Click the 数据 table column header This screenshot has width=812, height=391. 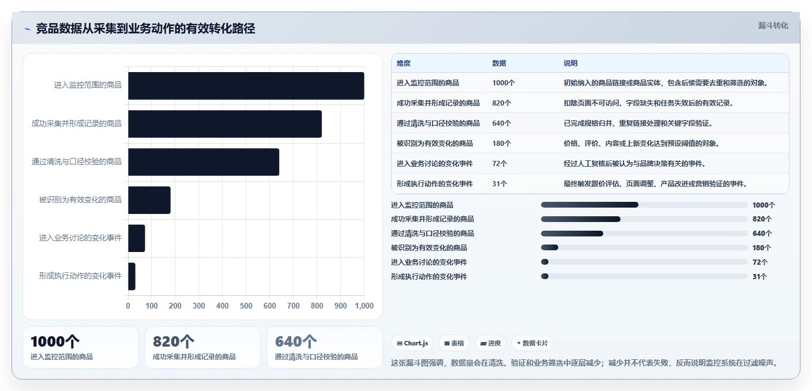pyautogui.click(x=499, y=63)
